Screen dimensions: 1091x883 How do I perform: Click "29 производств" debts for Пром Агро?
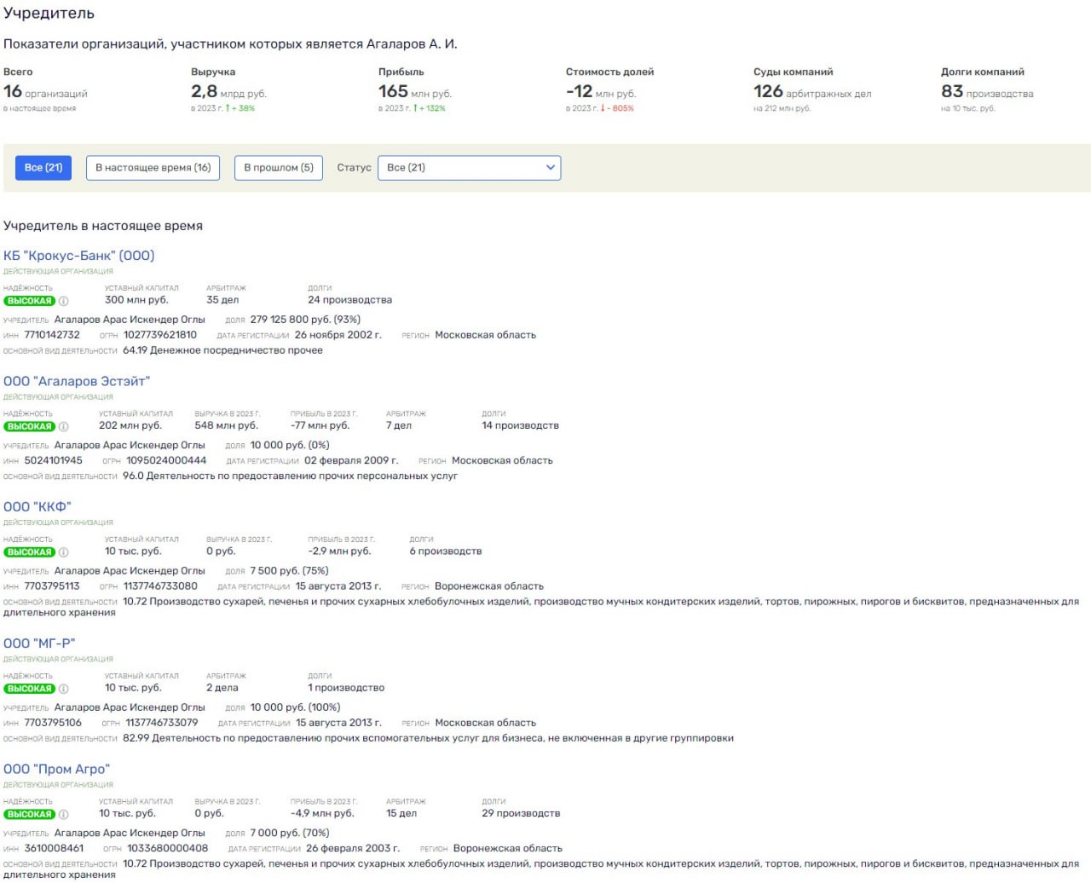tap(521, 813)
